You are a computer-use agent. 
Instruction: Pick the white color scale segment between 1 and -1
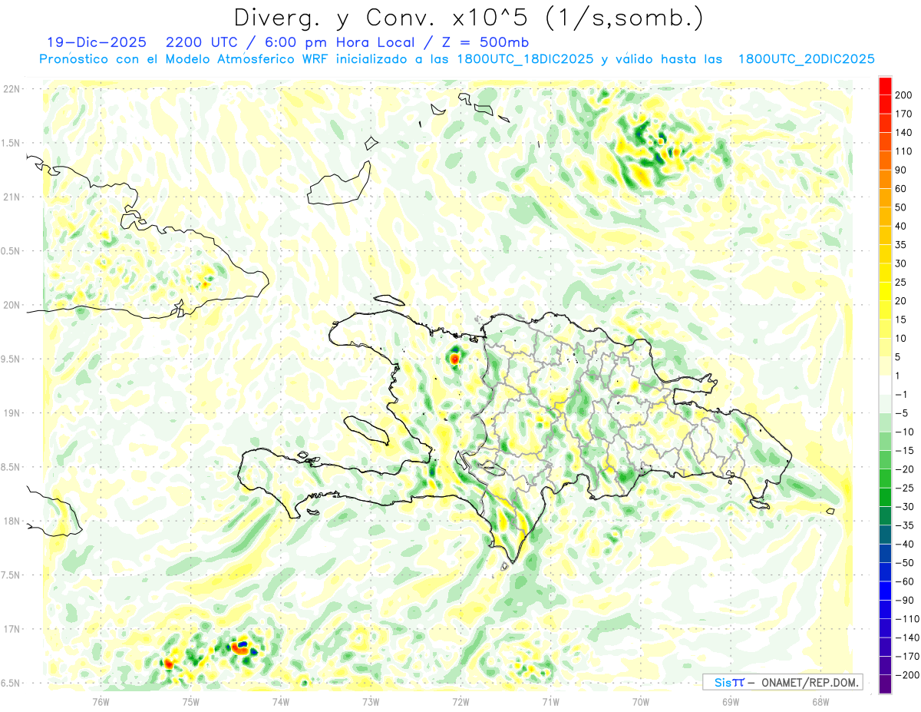point(885,386)
